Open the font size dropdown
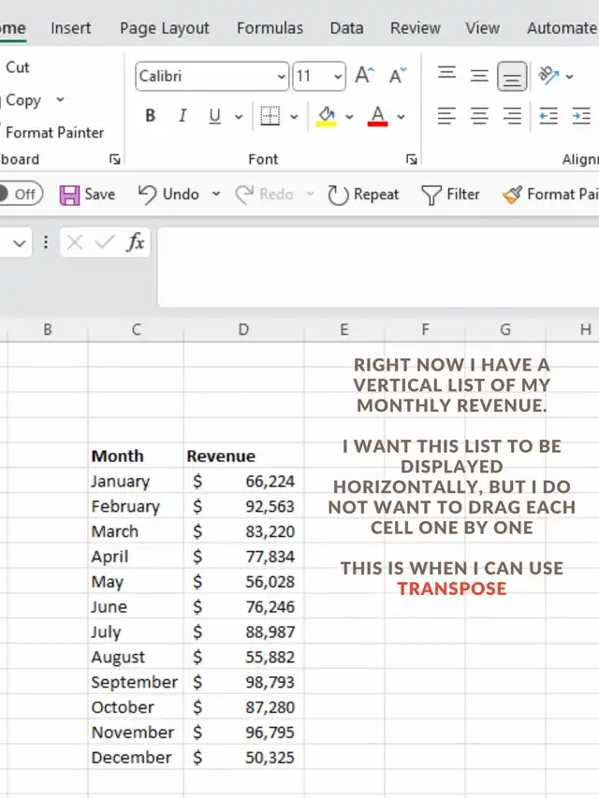 pos(338,77)
